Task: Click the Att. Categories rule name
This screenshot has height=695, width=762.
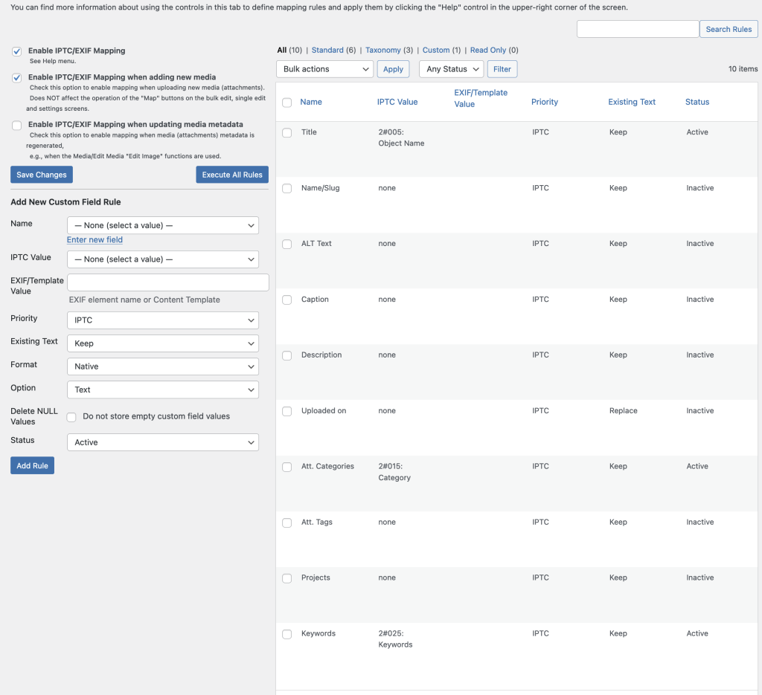Action: [x=327, y=466]
